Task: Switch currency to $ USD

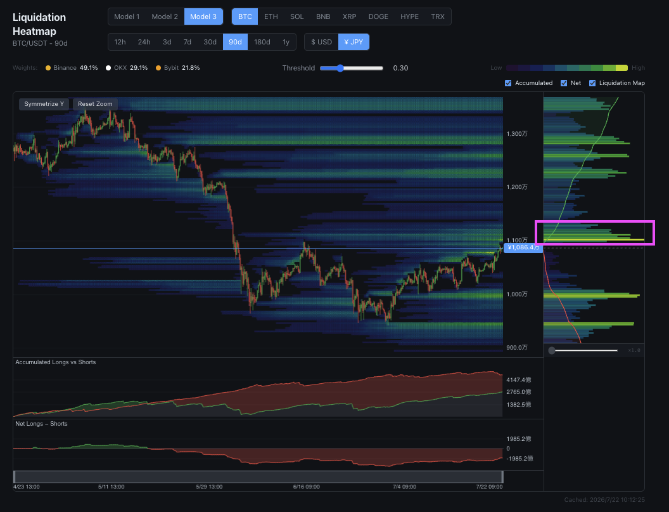Action: pyautogui.click(x=321, y=42)
